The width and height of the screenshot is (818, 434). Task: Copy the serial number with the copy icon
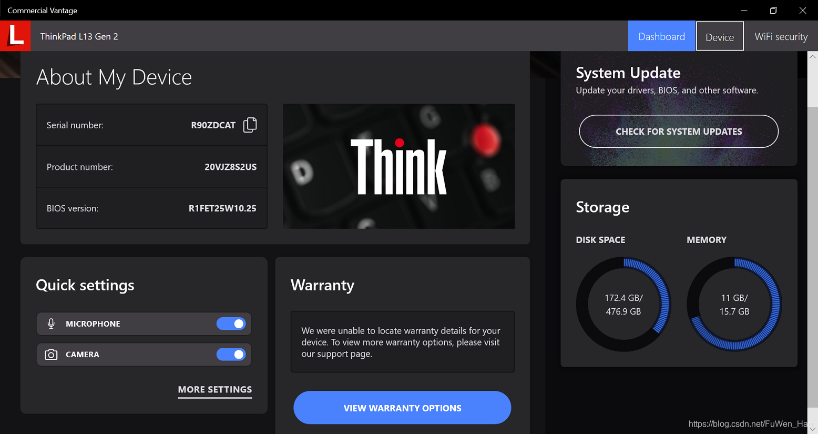coord(250,125)
